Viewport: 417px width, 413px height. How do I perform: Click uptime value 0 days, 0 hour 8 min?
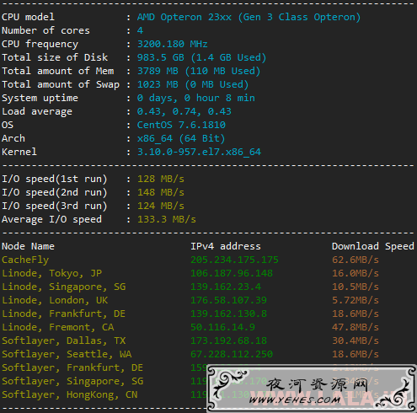(x=196, y=98)
